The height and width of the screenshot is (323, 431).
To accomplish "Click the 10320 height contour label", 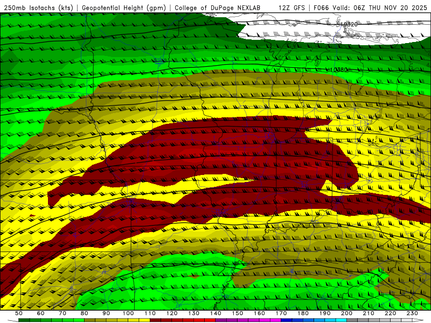I will [x=349, y=24].
